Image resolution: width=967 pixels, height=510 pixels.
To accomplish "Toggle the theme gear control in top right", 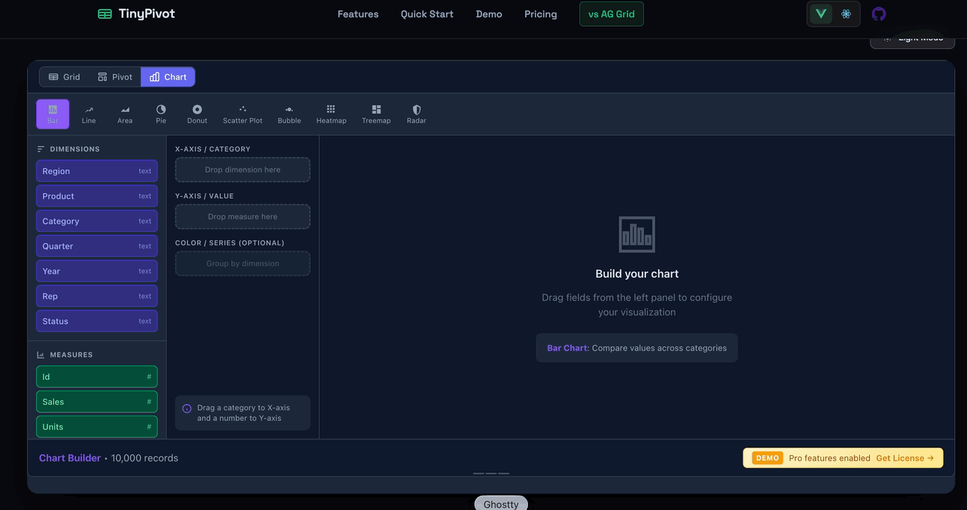I will (845, 13).
